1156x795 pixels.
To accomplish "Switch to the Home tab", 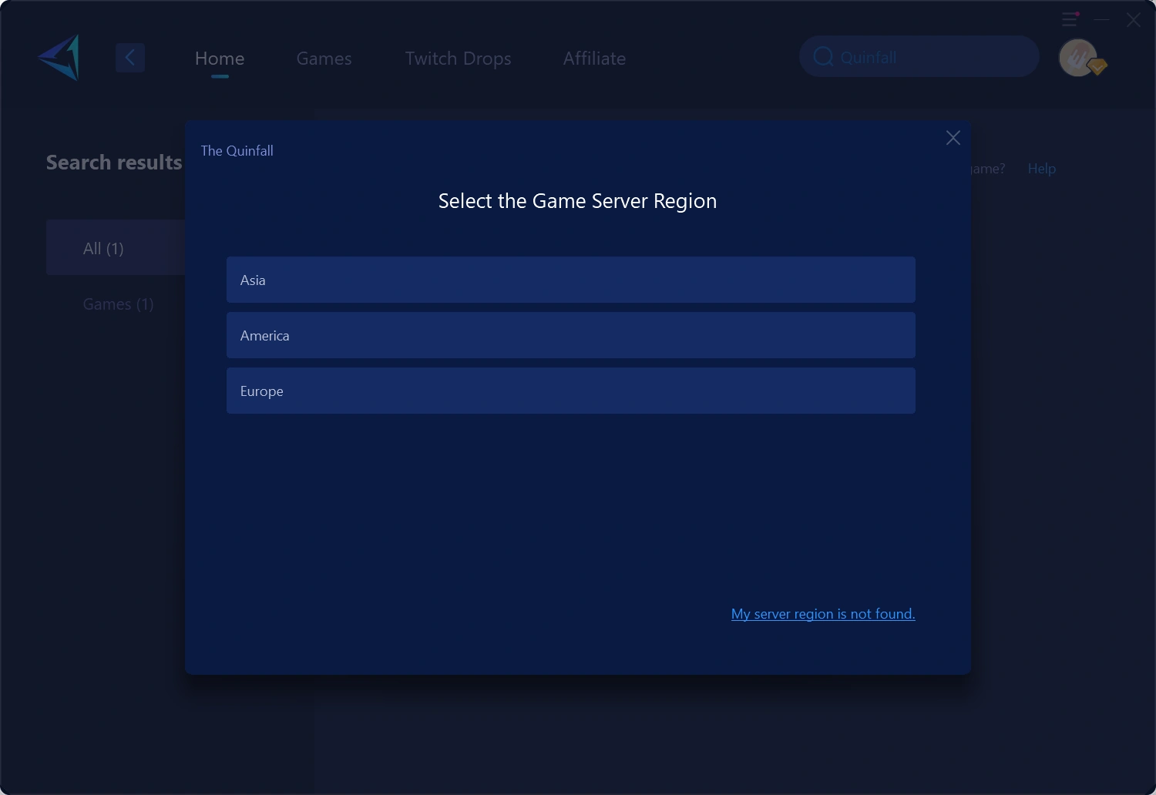I will pyautogui.click(x=219, y=58).
